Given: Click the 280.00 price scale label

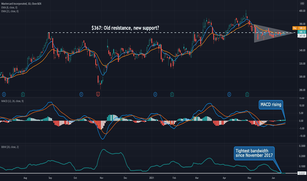Looking at the screenshot, I should click(302, 90).
